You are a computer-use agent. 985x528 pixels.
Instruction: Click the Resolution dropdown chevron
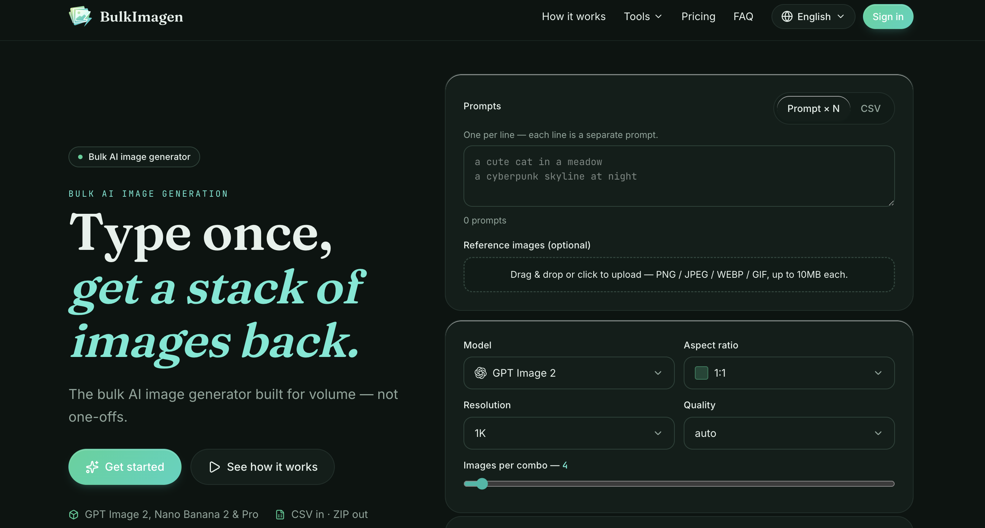658,433
